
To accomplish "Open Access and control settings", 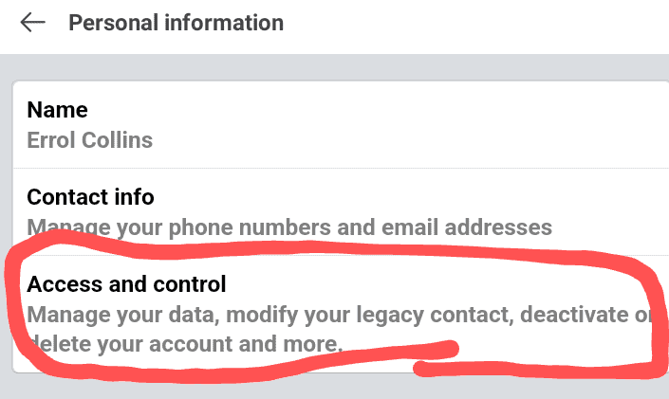I will tap(341, 314).
